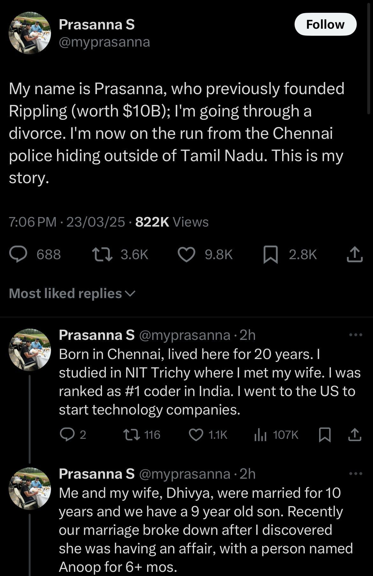Screen dimensions: 373x576
Task: Open the 822K Views count
Action: 172,222
